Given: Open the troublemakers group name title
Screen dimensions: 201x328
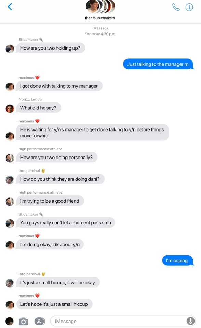Looking at the screenshot, I should pyautogui.click(x=100, y=18).
